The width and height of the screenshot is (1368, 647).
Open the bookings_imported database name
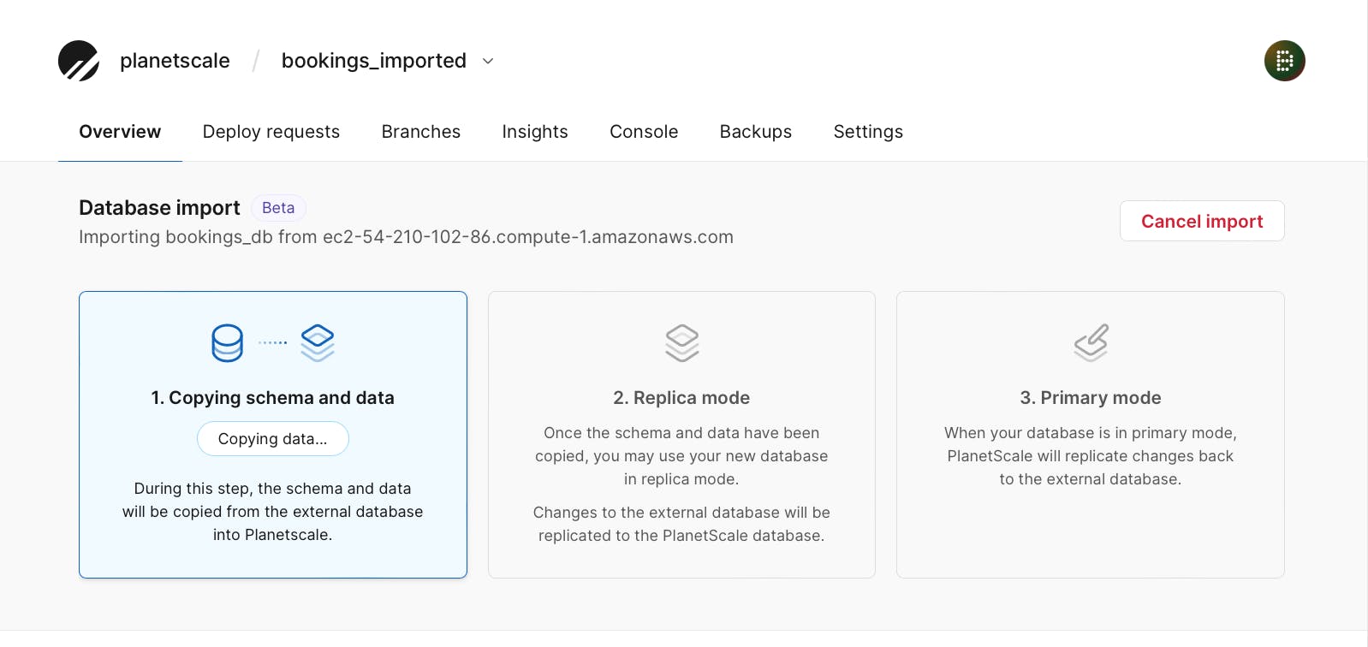[373, 61]
